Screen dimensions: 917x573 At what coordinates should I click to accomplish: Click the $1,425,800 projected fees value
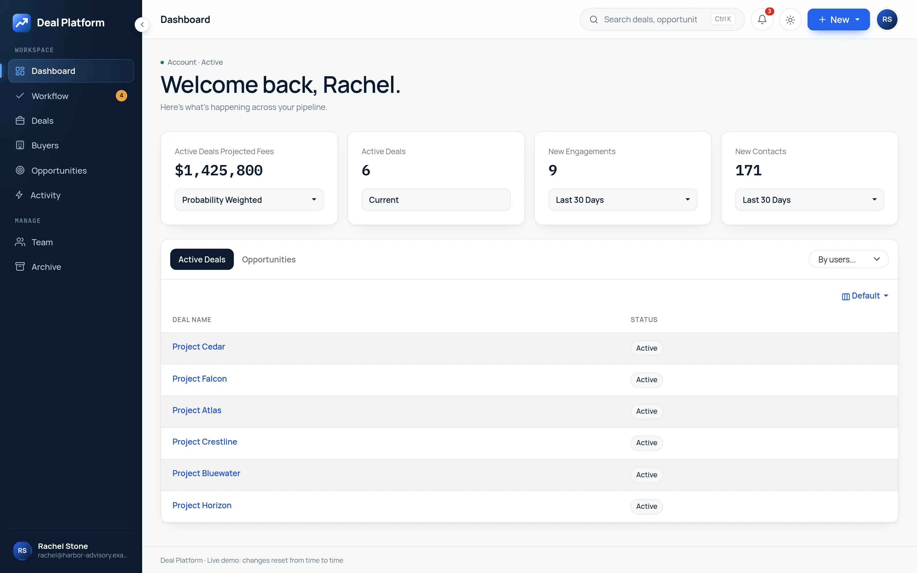pos(219,170)
